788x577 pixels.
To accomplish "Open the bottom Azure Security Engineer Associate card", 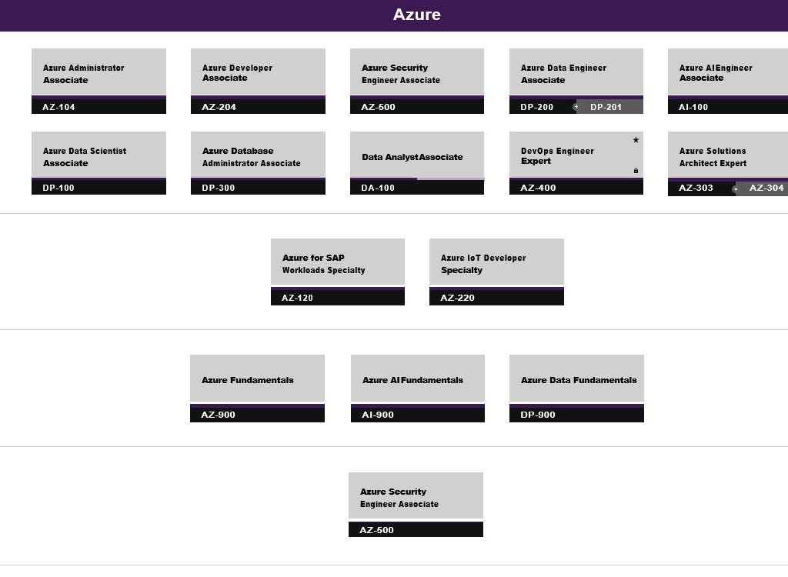I will tap(416, 497).
